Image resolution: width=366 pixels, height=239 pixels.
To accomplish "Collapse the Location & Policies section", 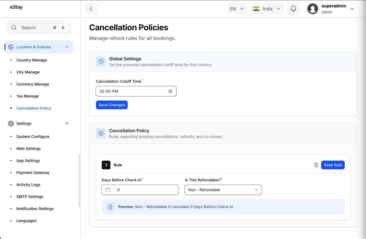I will 67,47.
